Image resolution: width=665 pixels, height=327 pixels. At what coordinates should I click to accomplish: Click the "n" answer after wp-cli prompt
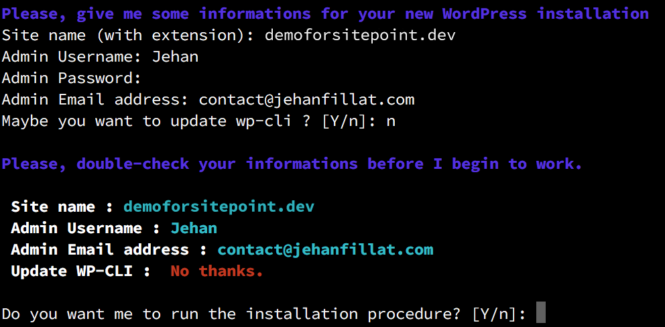point(391,121)
